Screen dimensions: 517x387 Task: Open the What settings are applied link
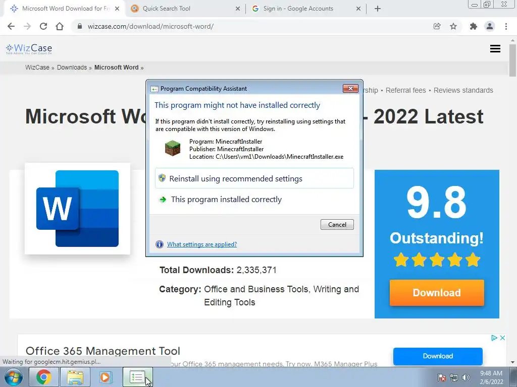coord(202,244)
